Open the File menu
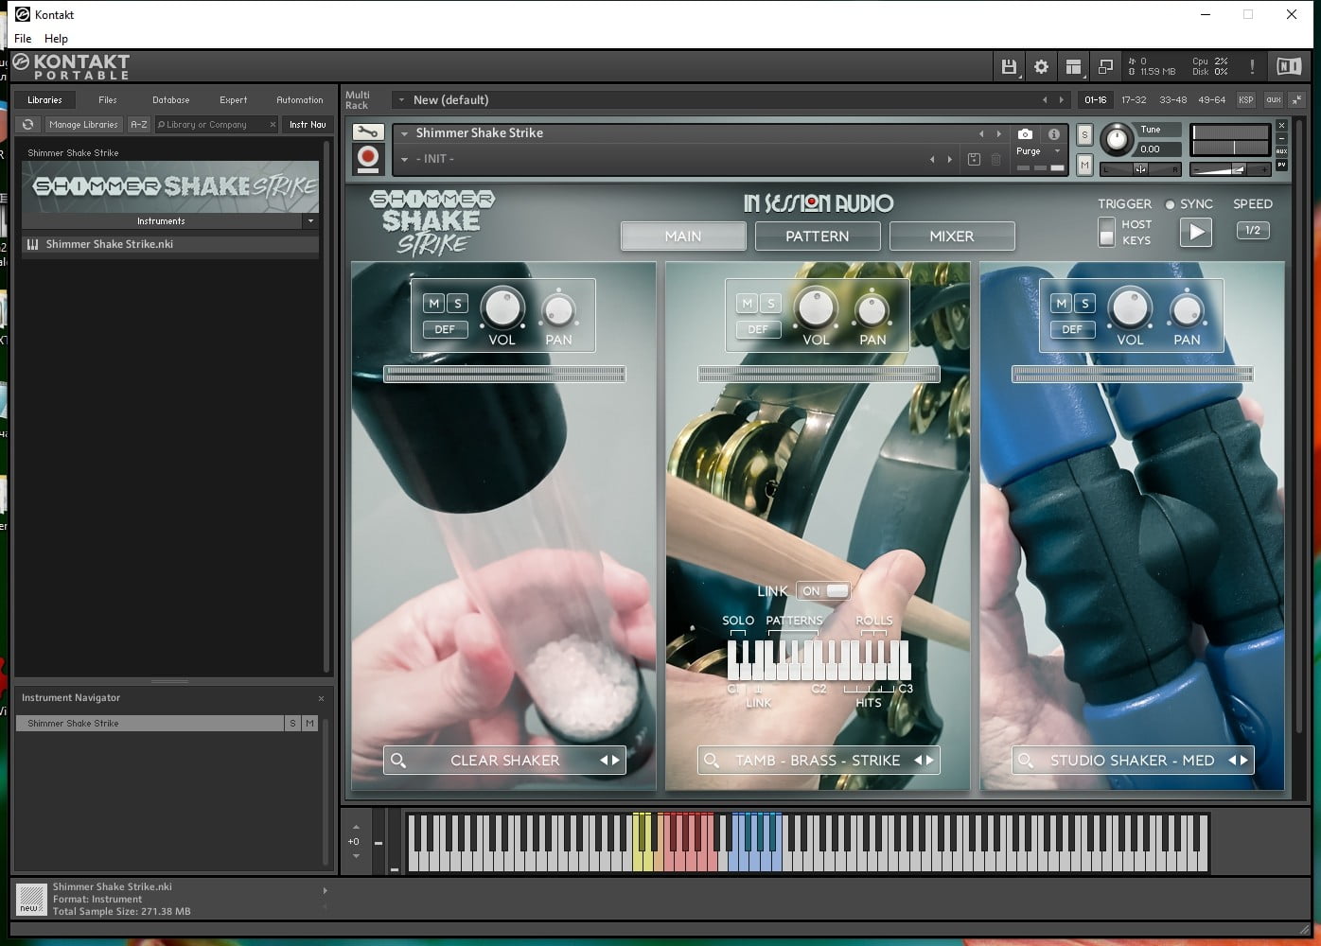 (x=23, y=39)
